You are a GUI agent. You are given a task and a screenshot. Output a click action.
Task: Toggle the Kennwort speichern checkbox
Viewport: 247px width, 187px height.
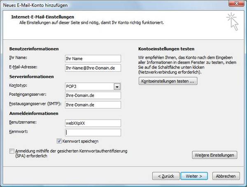click(x=59, y=141)
